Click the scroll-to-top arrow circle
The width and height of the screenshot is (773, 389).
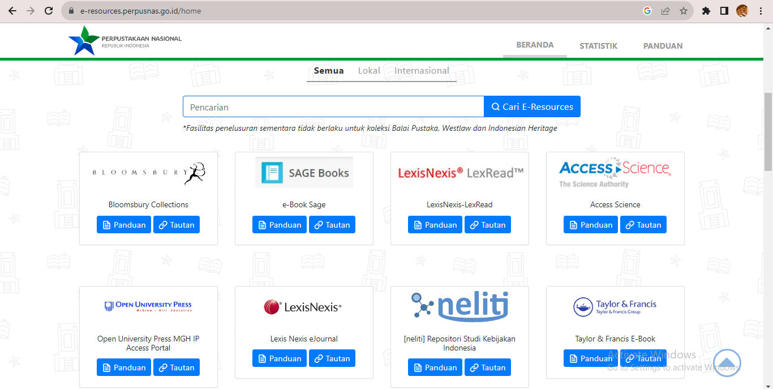[x=727, y=363]
